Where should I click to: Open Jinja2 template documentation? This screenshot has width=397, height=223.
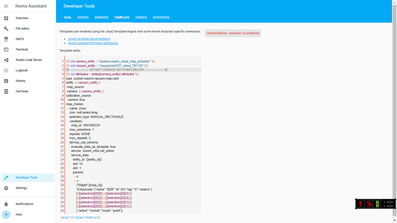89,39
